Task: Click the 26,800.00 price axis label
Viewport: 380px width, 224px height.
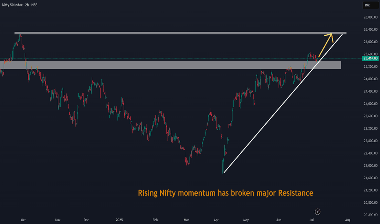Action: pyautogui.click(x=371, y=17)
